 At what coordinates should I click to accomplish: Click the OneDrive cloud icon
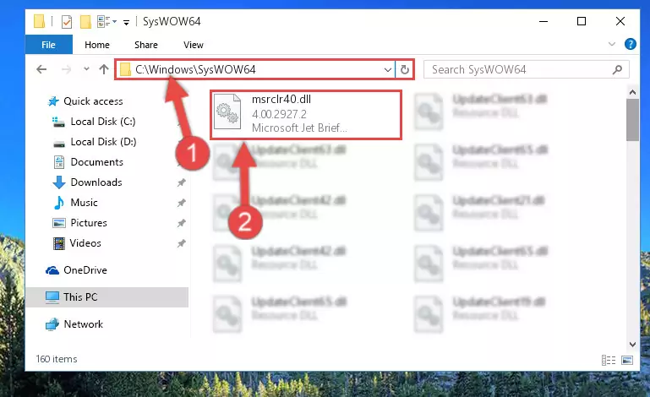pos(52,270)
